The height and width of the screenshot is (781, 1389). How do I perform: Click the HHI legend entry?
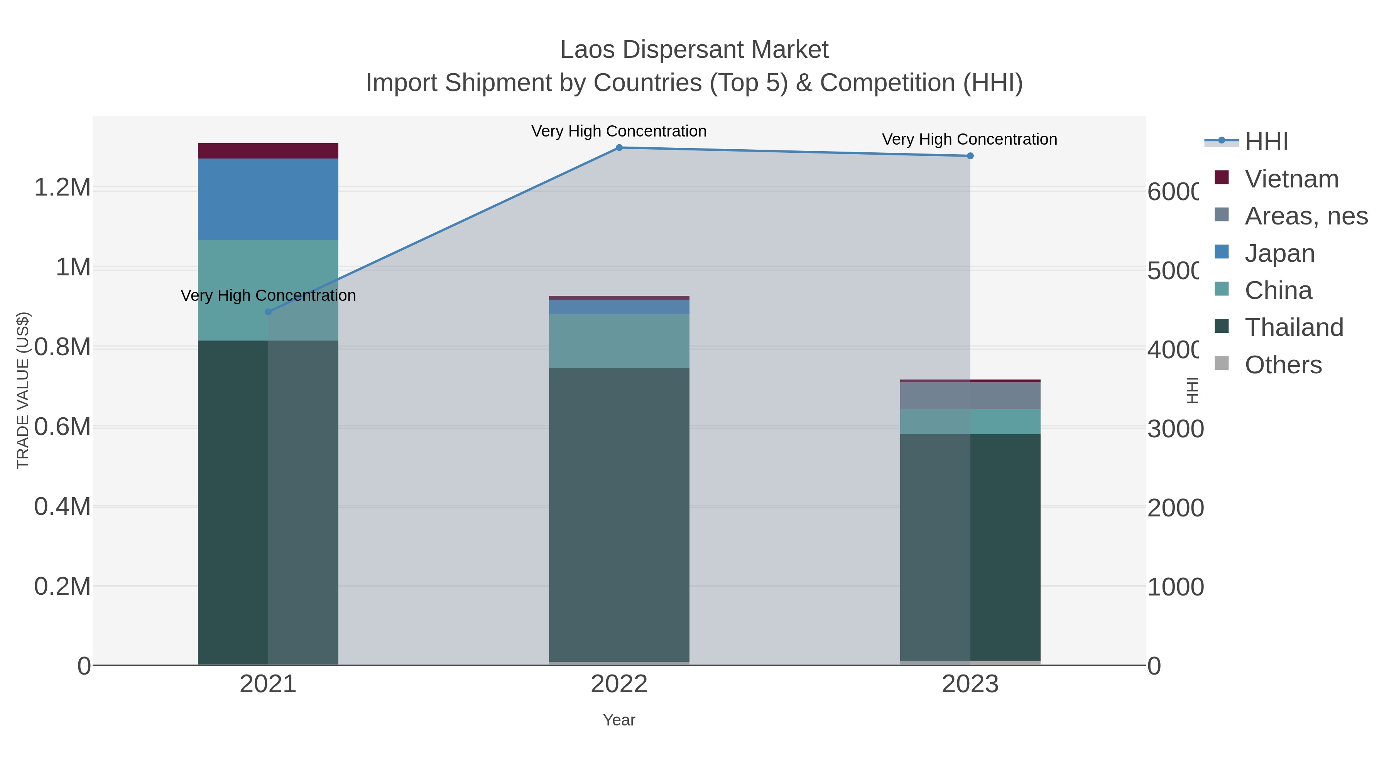pos(1246,141)
